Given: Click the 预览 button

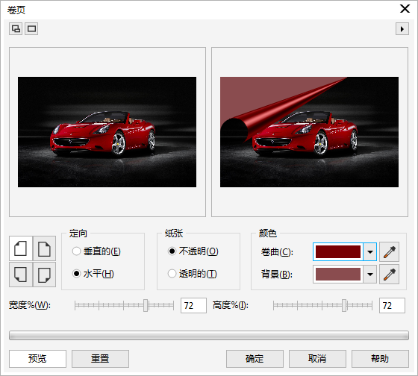Looking at the screenshot, I should tap(37, 359).
